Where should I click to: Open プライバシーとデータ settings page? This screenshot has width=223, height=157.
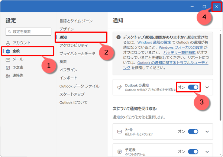(77, 53)
